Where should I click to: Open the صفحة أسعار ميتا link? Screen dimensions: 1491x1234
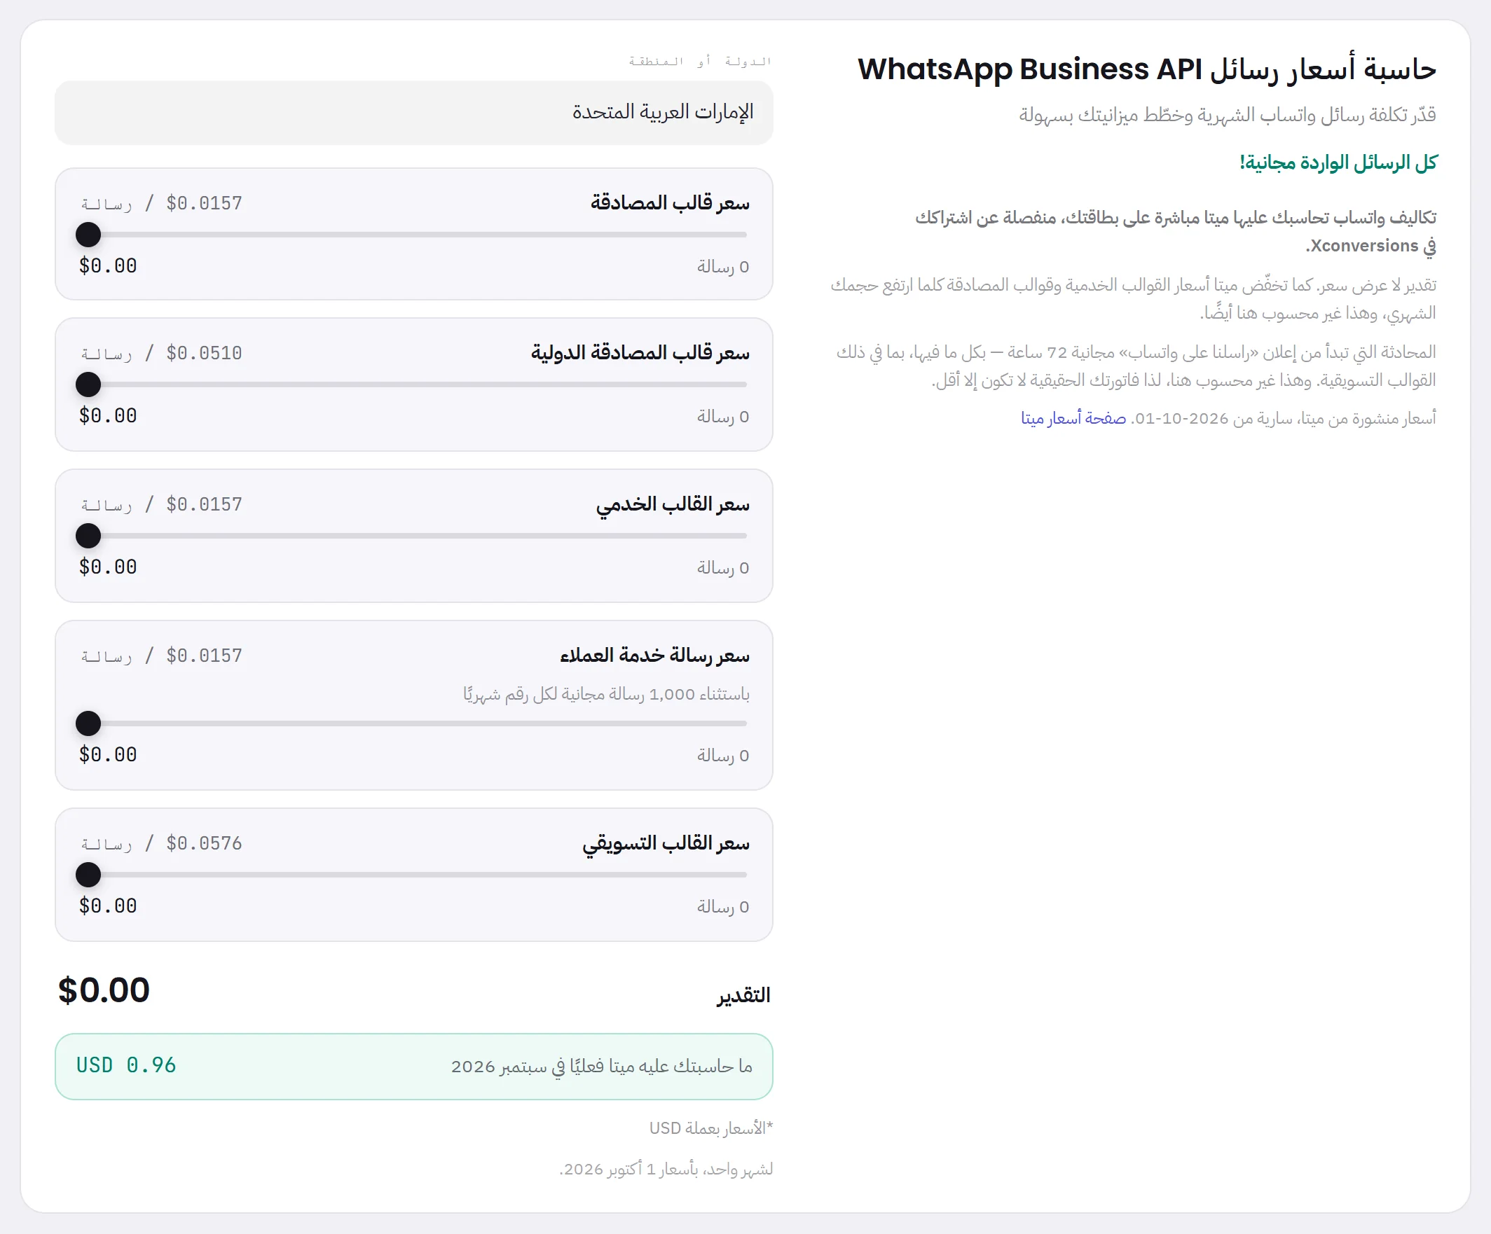tap(1073, 418)
